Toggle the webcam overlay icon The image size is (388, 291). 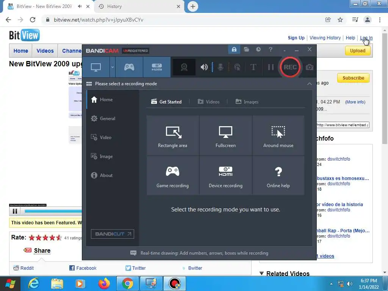pyautogui.click(x=184, y=67)
